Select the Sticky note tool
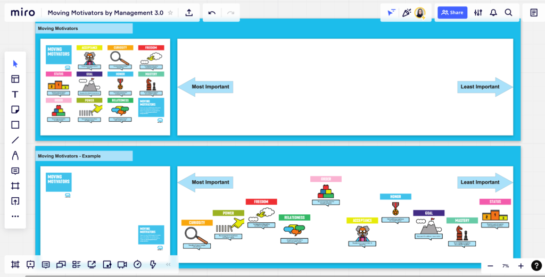The image size is (545, 277). 15,110
